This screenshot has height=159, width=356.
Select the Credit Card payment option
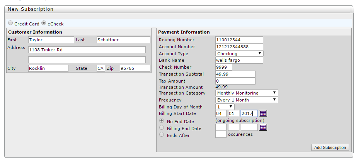coord(10,23)
